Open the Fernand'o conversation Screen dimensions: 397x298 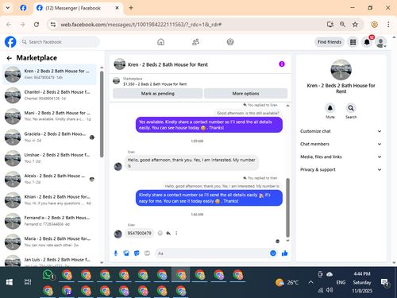pyautogui.click(x=49, y=221)
